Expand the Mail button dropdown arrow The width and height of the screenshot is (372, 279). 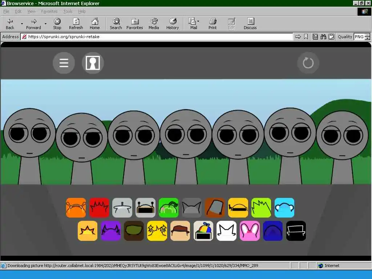pyautogui.click(x=198, y=21)
